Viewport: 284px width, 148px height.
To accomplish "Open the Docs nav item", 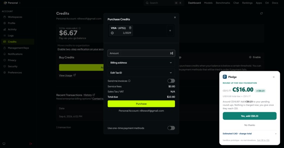I will [275, 3].
